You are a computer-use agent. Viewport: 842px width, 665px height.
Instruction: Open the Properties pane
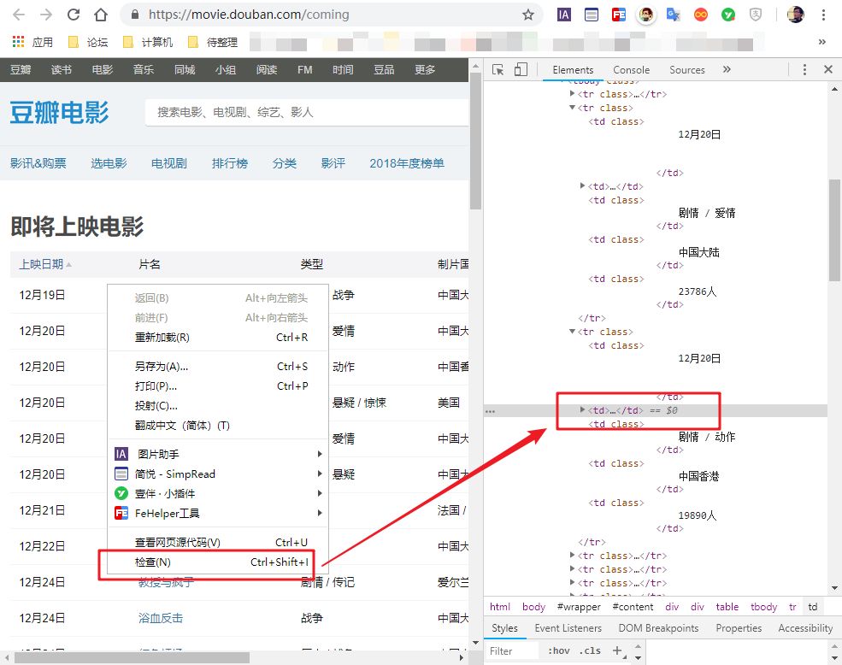(739, 628)
